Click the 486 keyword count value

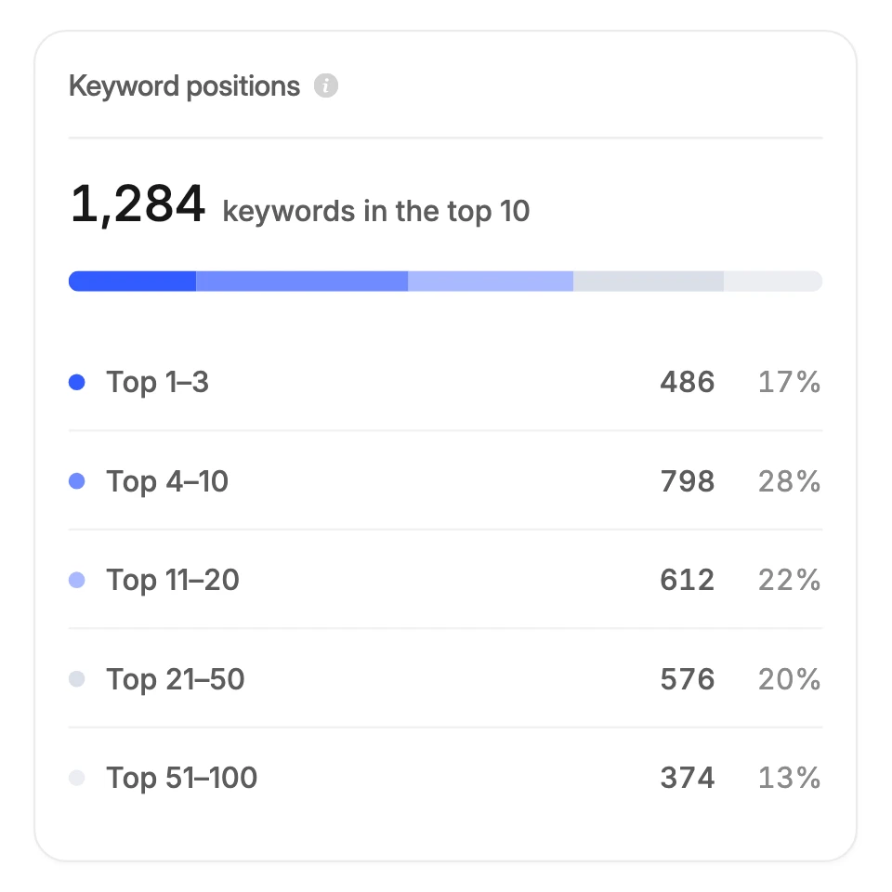coord(688,382)
